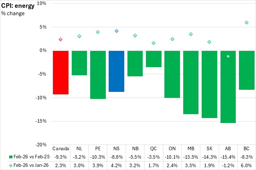
Task: Click the red diamond marker for Canada
Action: click(60, 40)
